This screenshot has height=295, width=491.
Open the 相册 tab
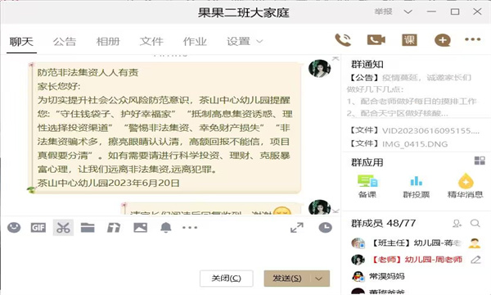coord(108,41)
